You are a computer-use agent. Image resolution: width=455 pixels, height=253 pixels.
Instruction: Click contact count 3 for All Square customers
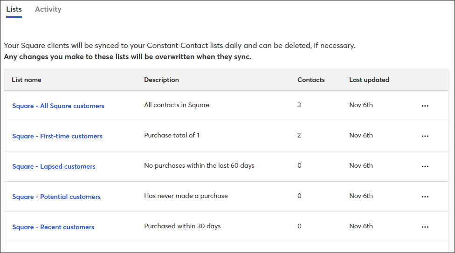click(x=299, y=105)
